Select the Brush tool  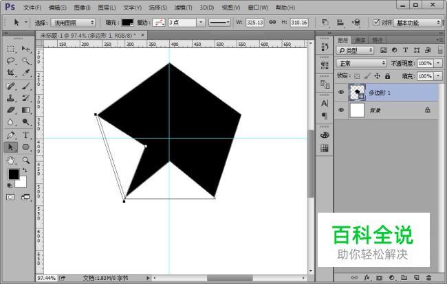pos(26,86)
